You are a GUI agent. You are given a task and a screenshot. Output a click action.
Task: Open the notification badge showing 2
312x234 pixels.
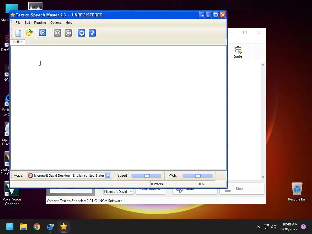point(303,227)
